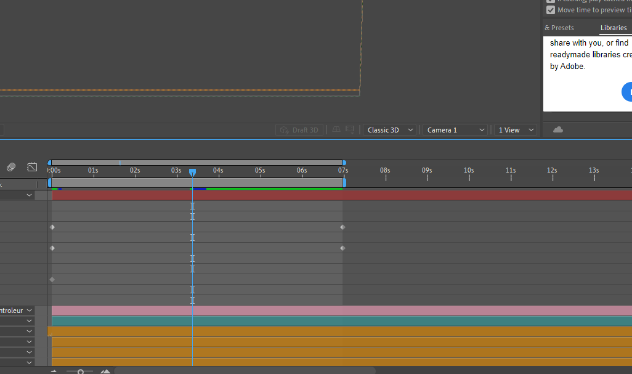Toggle Move time to preview time checkbox
This screenshot has width=632, height=374.
pos(551,10)
